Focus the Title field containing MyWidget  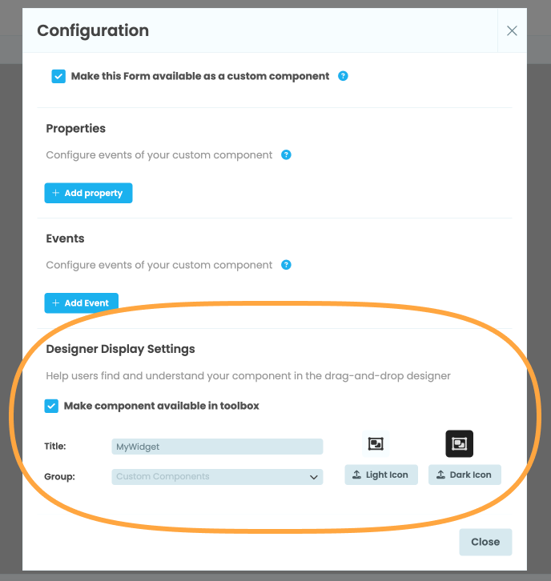click(217, 447)
